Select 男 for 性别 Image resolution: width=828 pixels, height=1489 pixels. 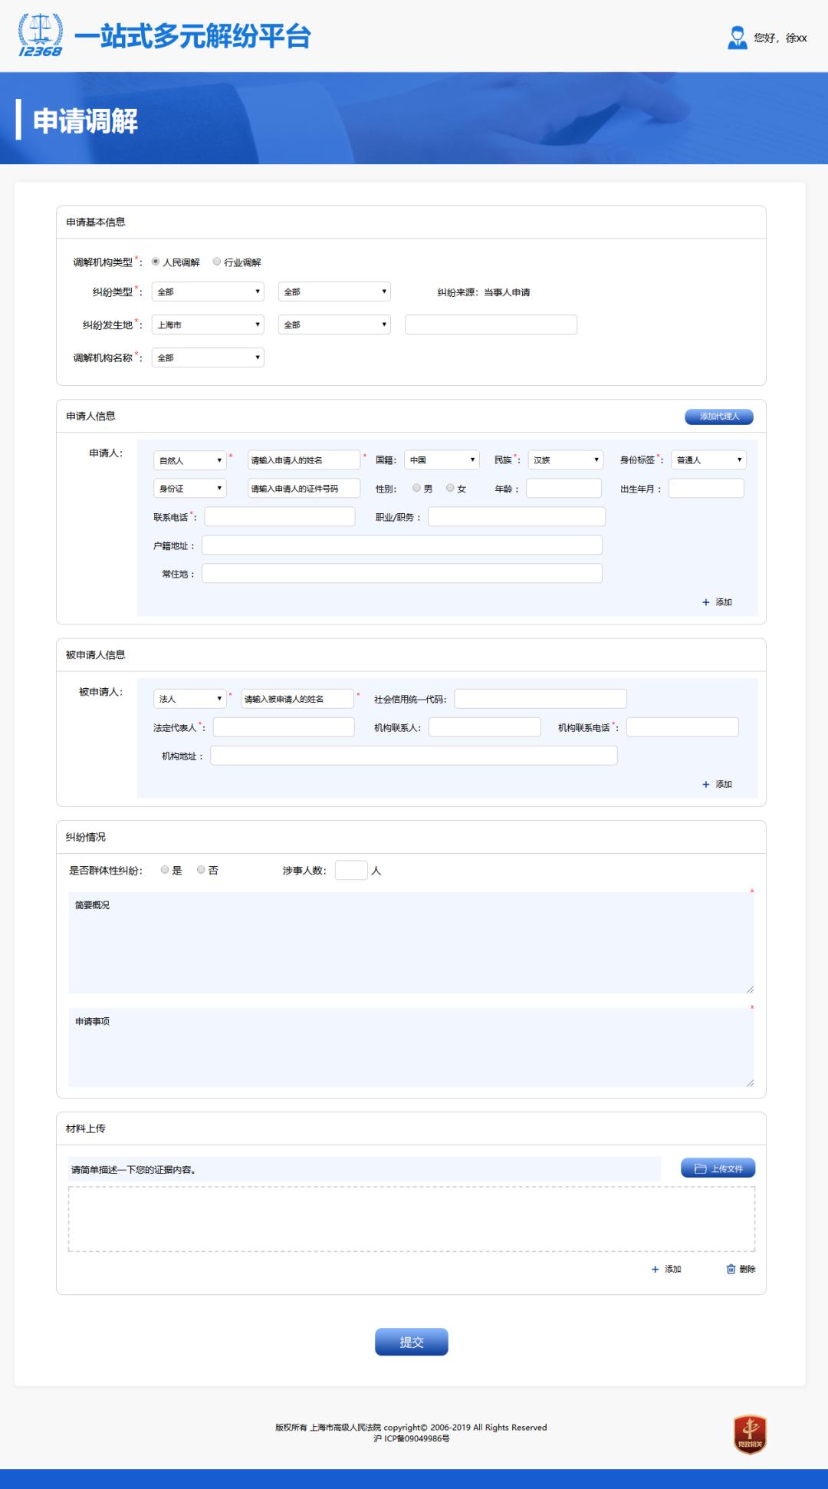coord(416,488)
